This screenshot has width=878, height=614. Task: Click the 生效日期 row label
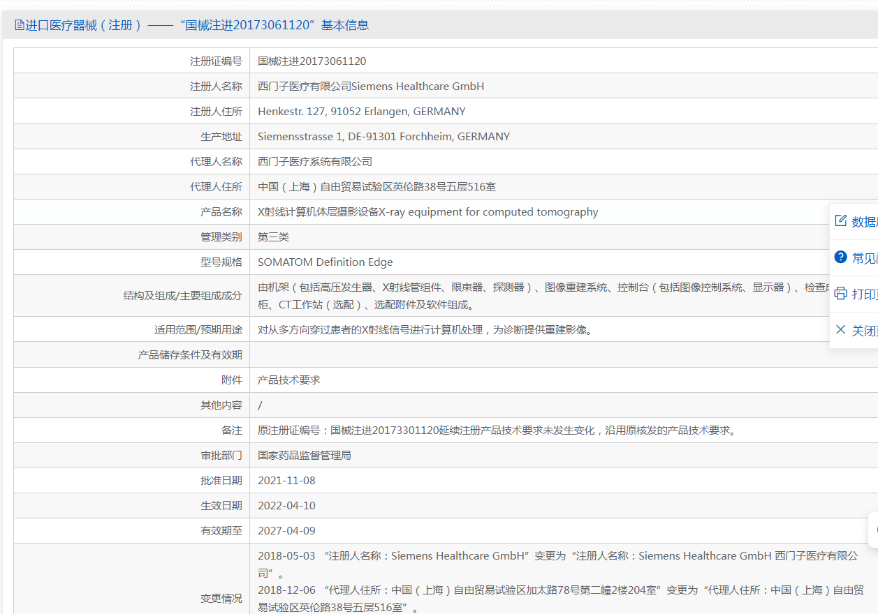[221, 506]
